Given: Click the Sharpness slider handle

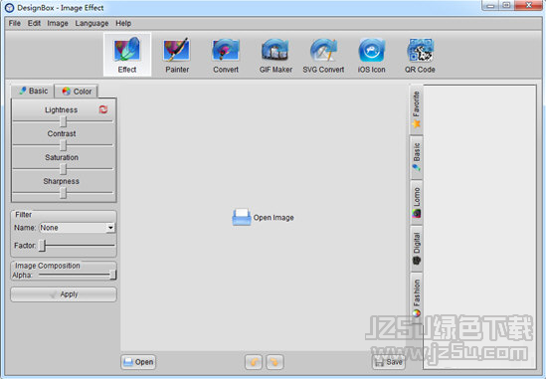Looking at the screenshot, I should (63, 193).
